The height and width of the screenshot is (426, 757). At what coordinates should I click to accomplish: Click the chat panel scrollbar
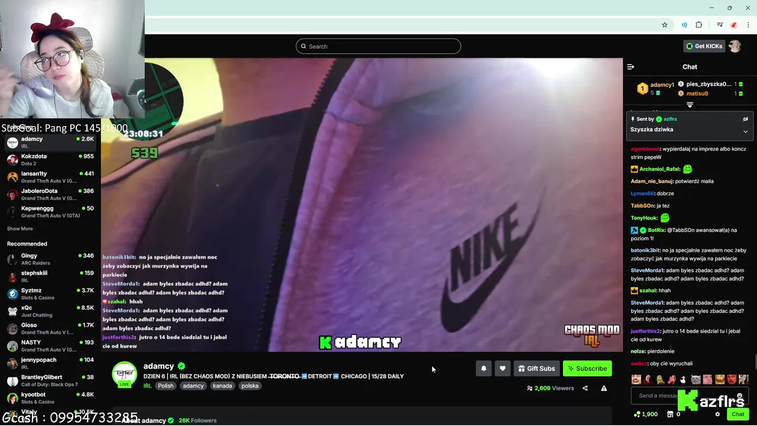[x=755, y=361]
